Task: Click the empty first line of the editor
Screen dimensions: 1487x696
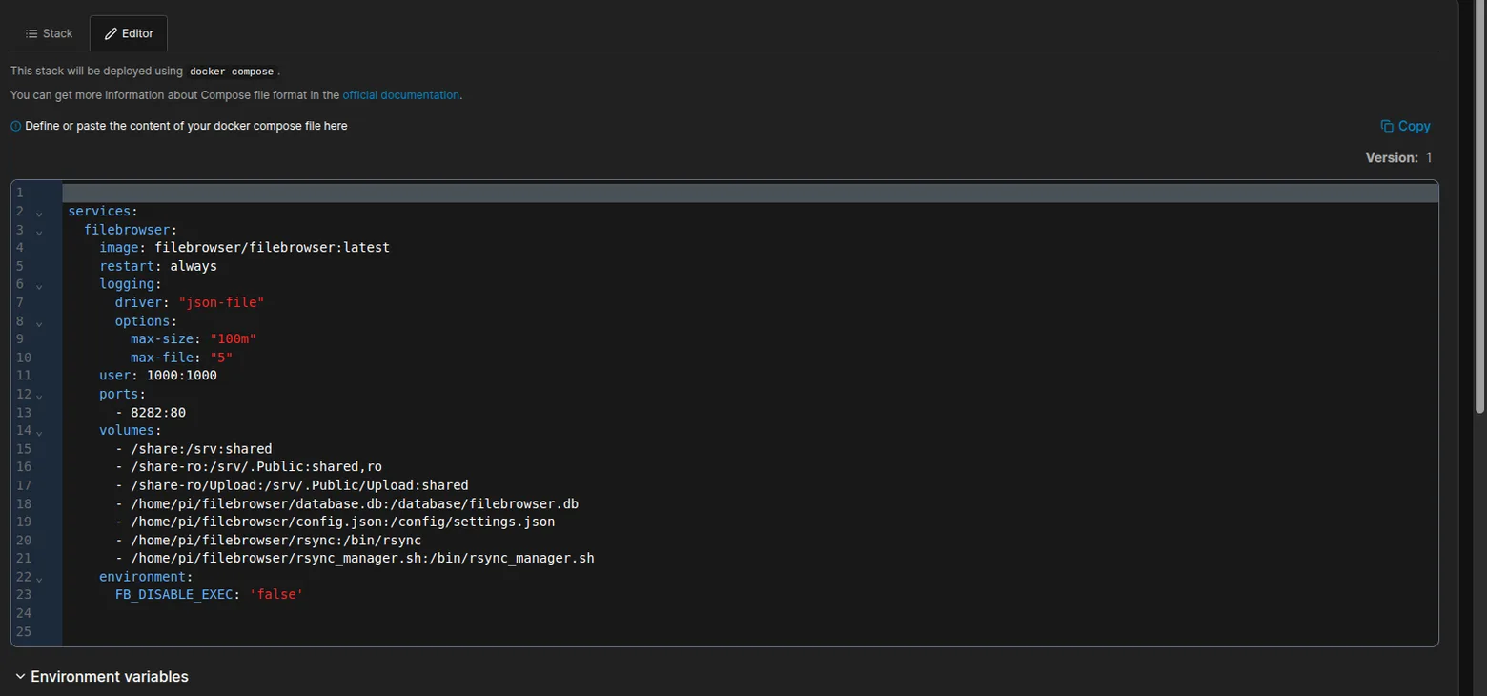Action: pos(750,193)
